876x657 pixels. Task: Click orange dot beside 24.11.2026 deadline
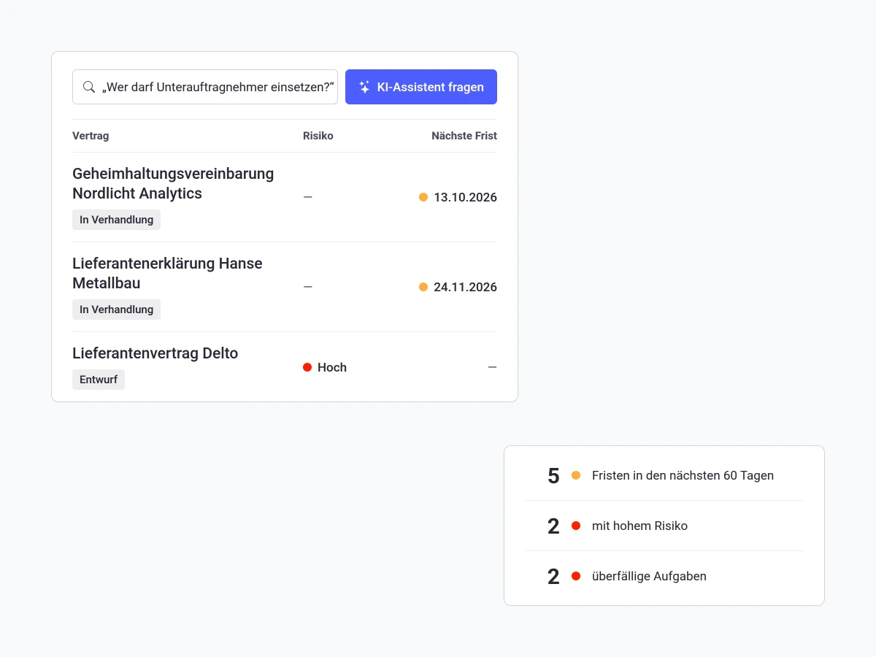click(x=423, y=287)
